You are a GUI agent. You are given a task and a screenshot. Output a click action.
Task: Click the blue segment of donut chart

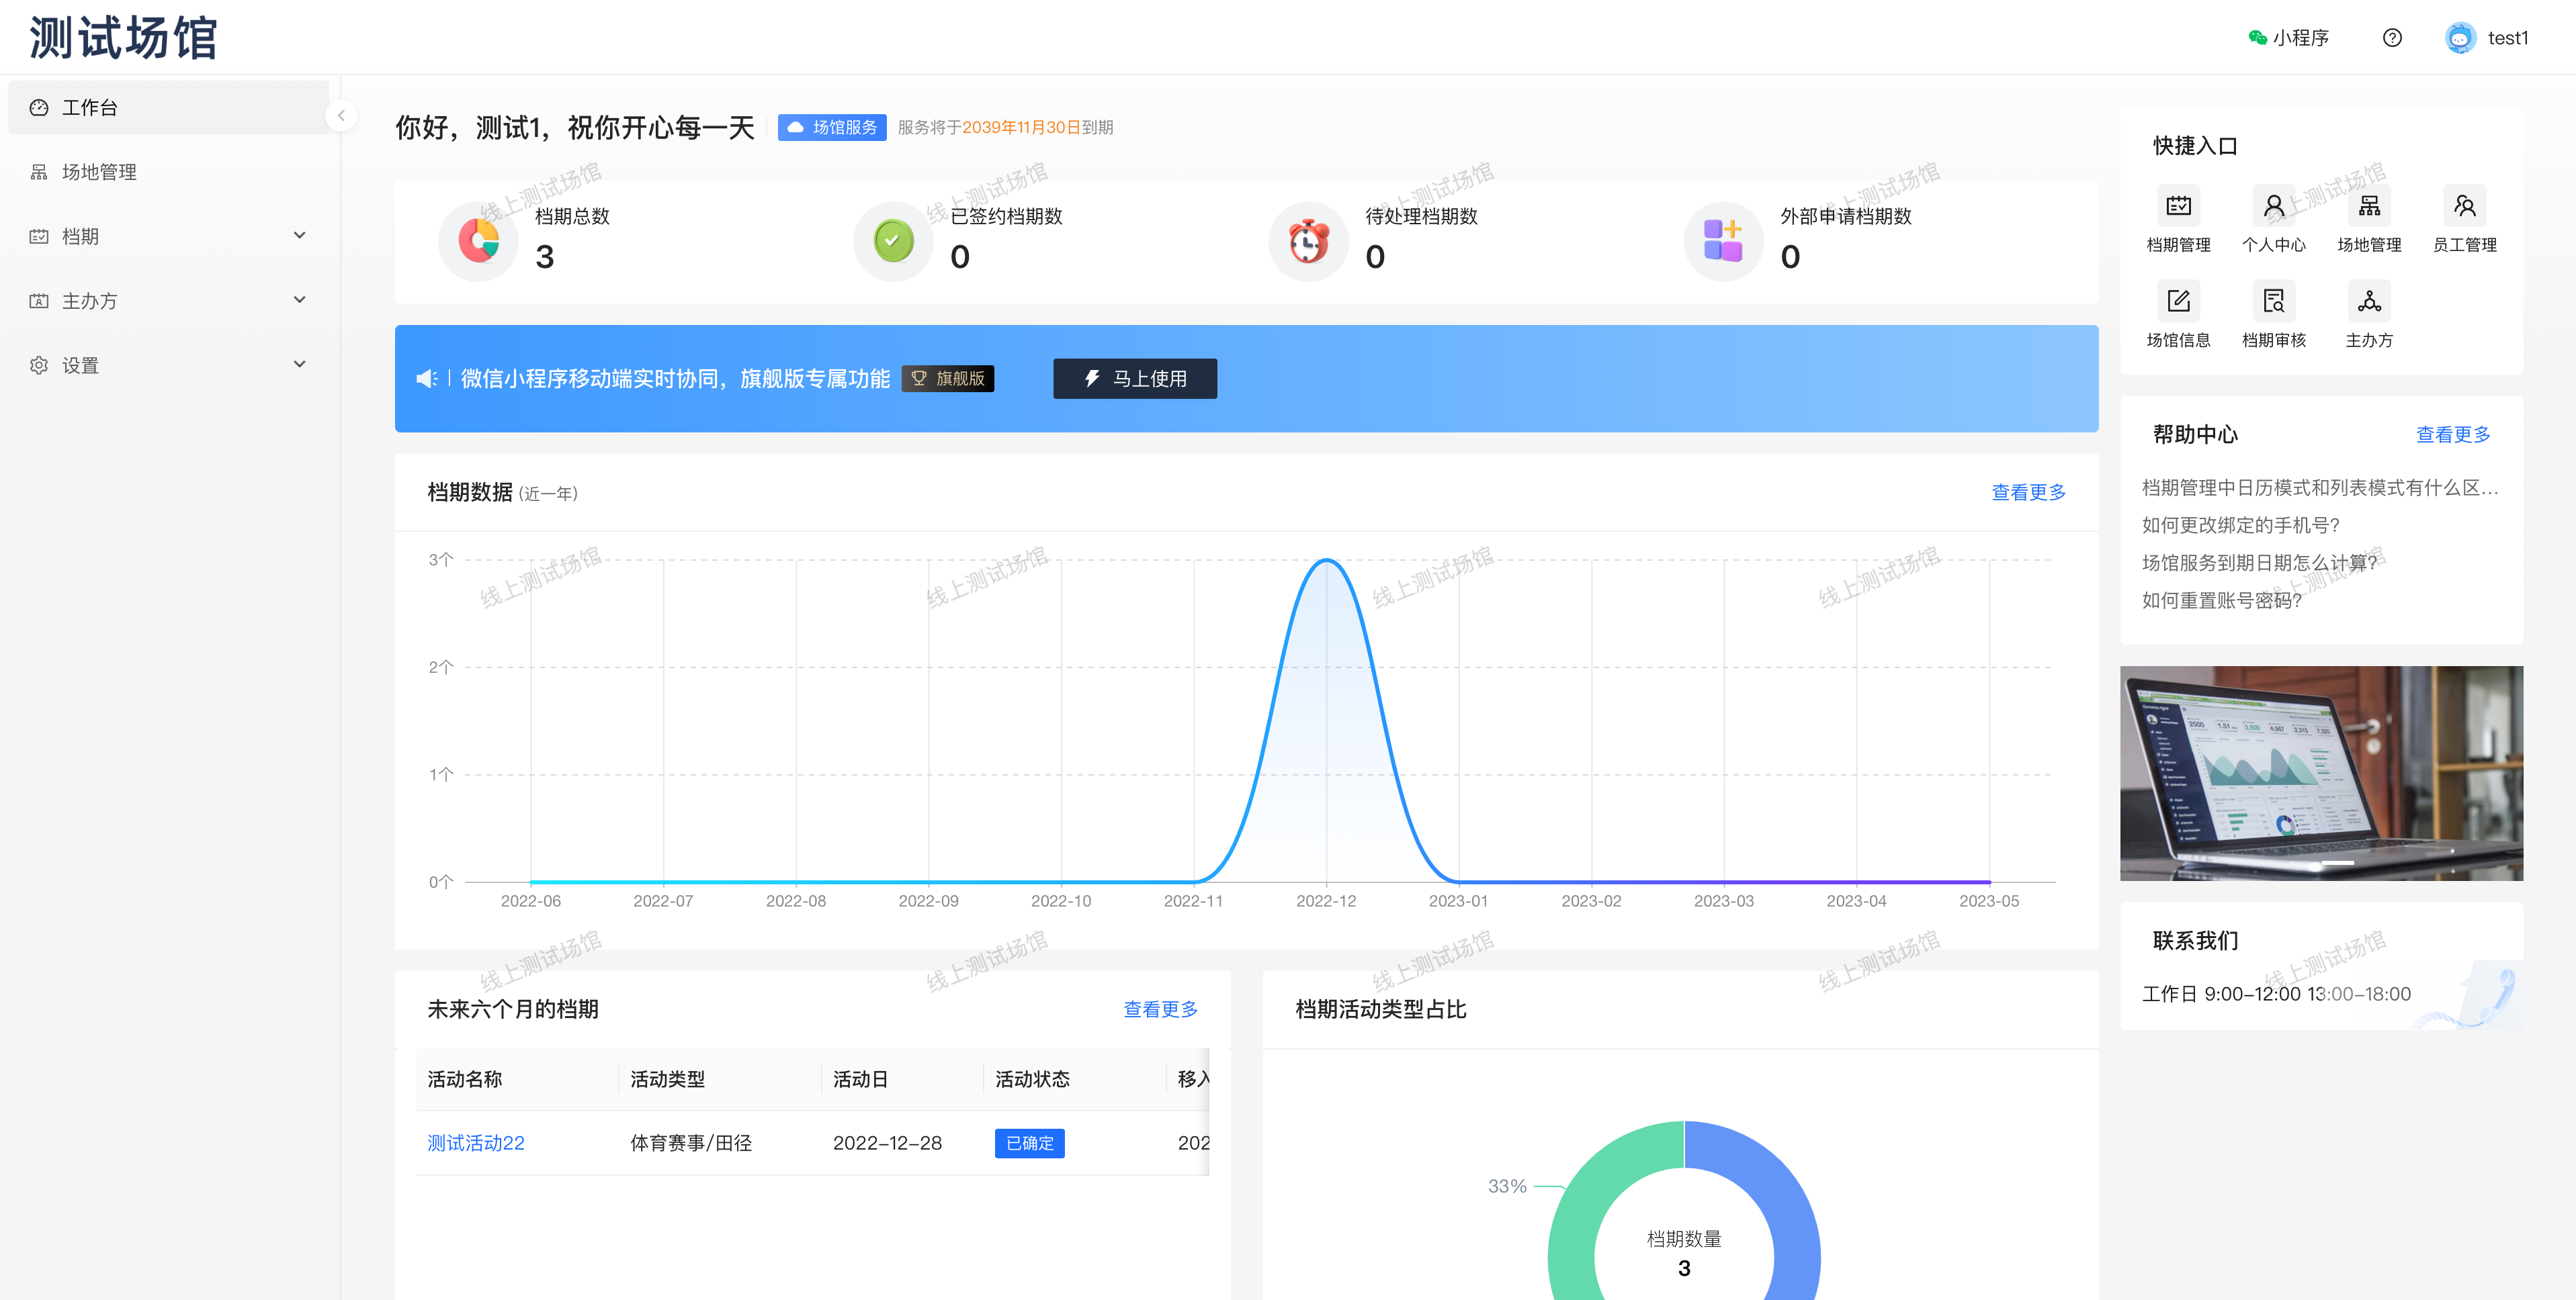click(1785, 1209)
